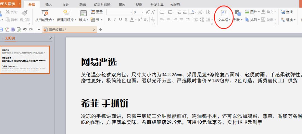Open the Layout (版式) icon
This screenshot has width=302, height=134.
[x=83, y=13]
